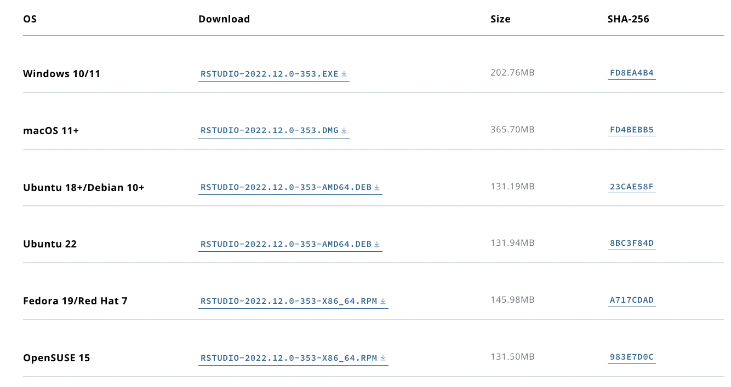Download the X86_64.RPM for OpenSUSE 15
The height and width of the screenshot is (387, 731).
pos(289,358)
